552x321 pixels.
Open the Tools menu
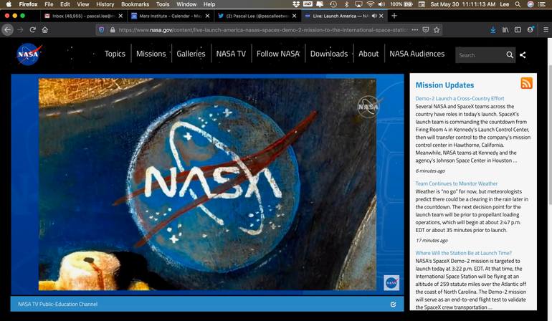pyautogui.click(x=163, y=4)
